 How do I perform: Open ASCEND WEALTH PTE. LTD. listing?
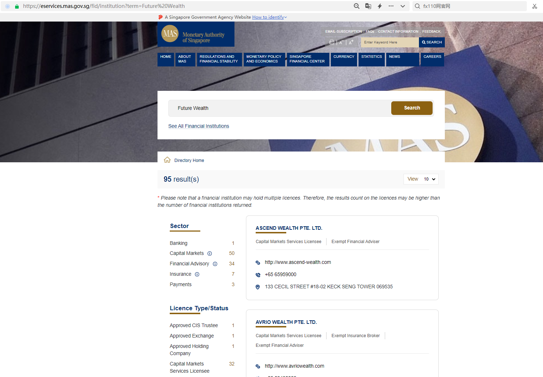coord(289,228)
